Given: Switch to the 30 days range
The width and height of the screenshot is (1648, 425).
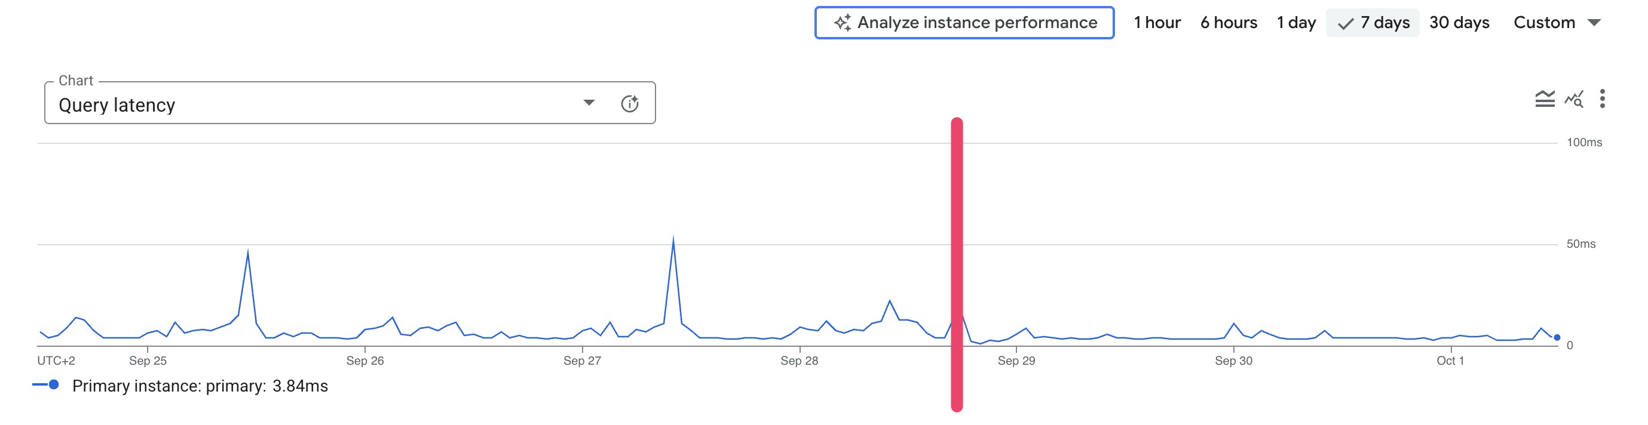Looking at the screenshot, I should [1459, 23].
